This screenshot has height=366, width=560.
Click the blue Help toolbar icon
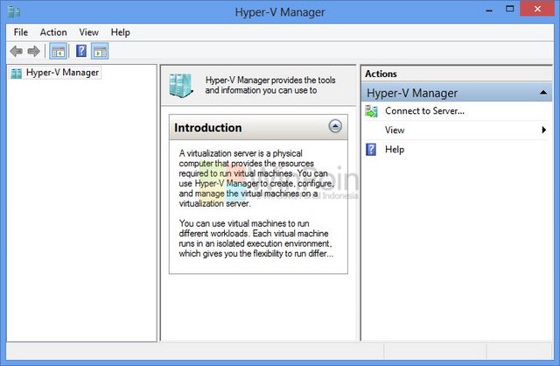(81, 51)
